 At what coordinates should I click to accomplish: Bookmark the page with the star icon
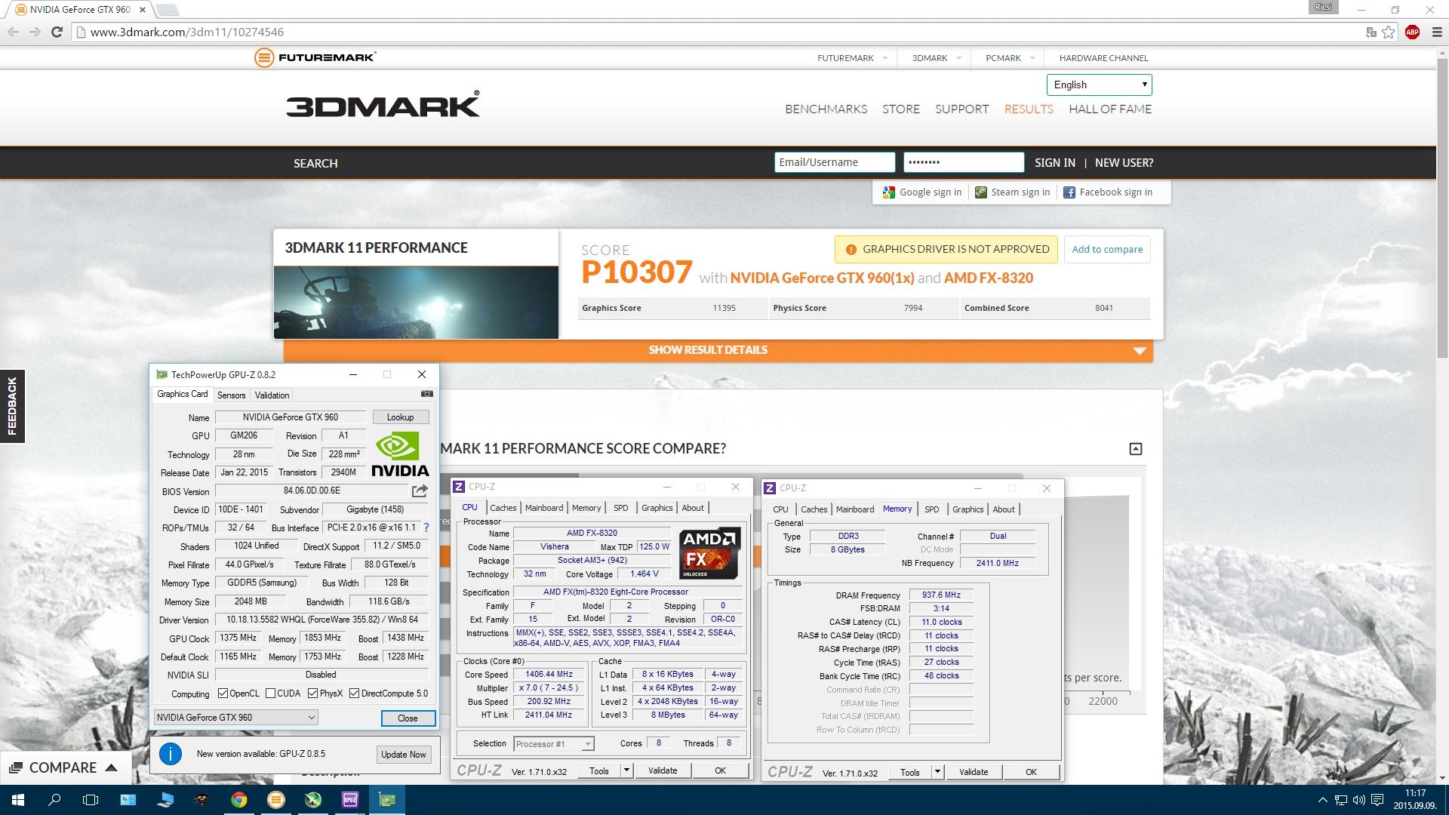[x=1389, y=32]
